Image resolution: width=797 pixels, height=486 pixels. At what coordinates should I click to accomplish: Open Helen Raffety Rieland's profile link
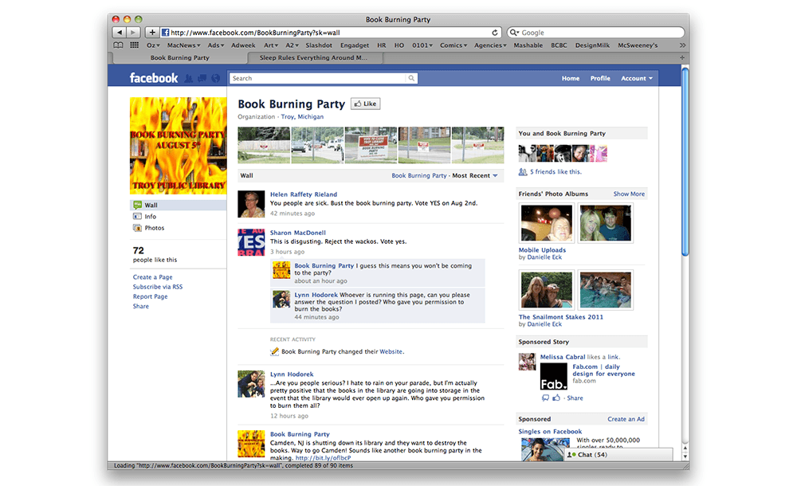click(304, 194)
